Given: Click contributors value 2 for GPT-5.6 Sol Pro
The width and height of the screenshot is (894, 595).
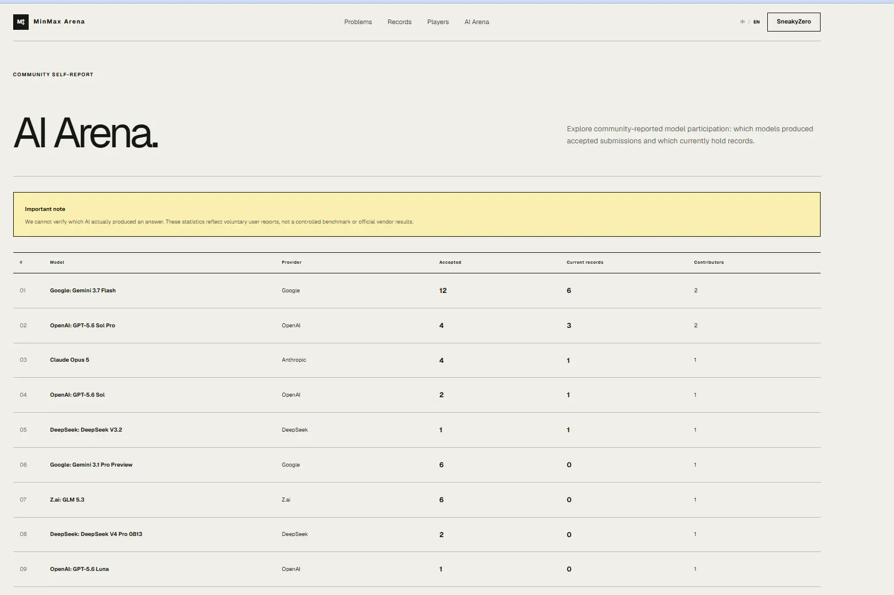Looking at the screenshot, I should point(696,326).
